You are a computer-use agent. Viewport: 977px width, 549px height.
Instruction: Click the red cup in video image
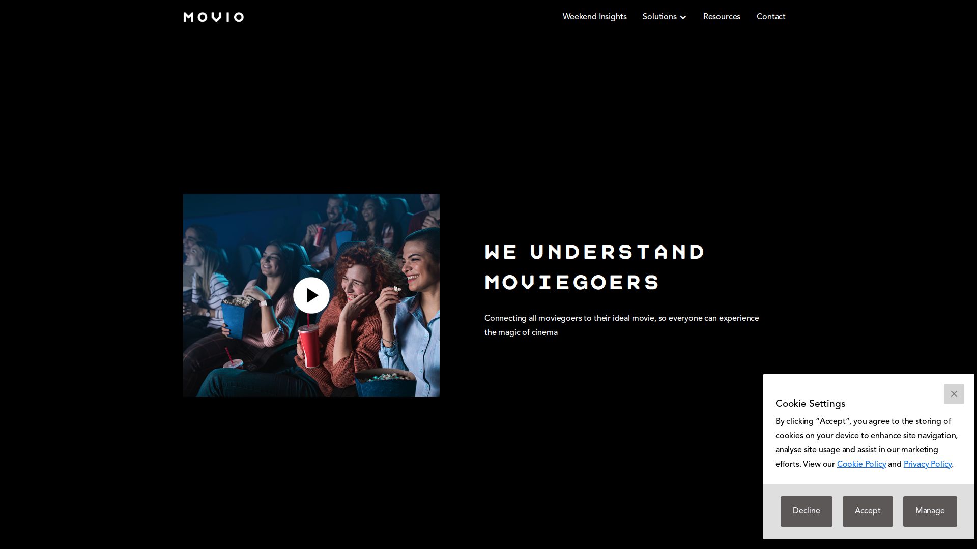[x=309, y=346]
